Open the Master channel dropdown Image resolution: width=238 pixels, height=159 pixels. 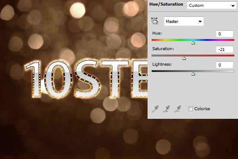tap(184, 21)
